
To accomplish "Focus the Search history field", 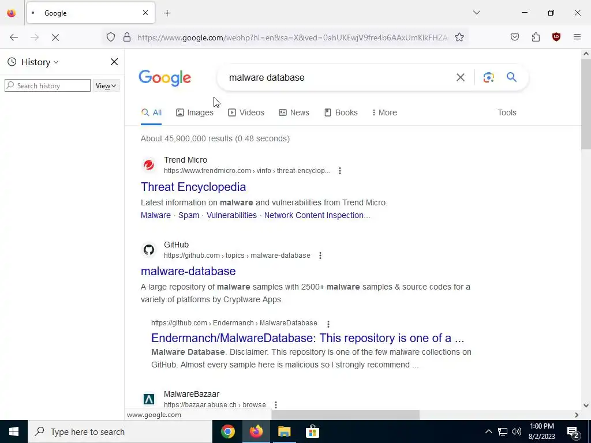I will point(47,85).
